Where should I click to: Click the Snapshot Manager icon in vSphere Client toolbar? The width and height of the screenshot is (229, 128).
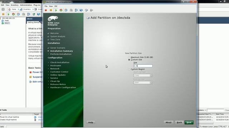(x=29, y=14)
